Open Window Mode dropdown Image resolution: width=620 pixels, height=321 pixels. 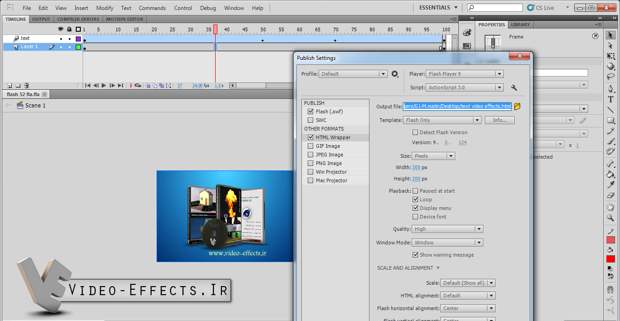pos(448,243)
